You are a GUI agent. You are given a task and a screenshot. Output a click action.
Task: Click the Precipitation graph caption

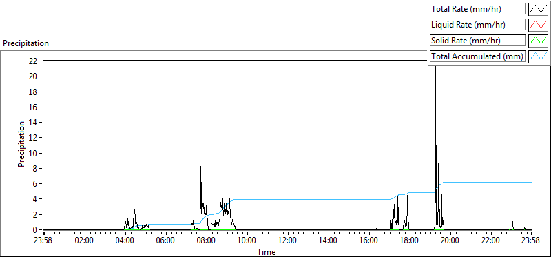(x=25, y=43)
